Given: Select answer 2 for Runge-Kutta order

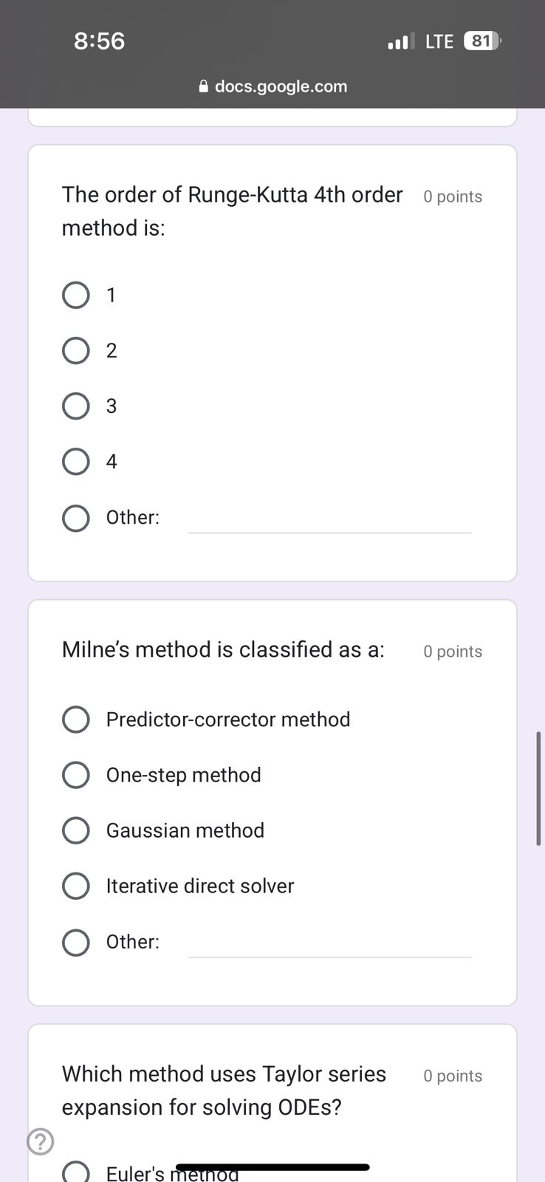Looking at the screenshot, I should [x=75, y=350].
